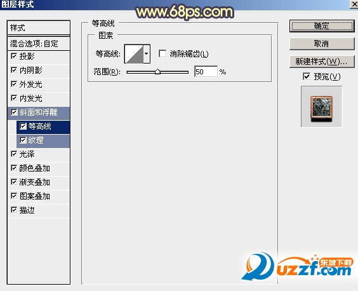The height and width of the screenshot is (291, 358).
Task: Click the 范围 range slider handle
Action: click(157, 72)
